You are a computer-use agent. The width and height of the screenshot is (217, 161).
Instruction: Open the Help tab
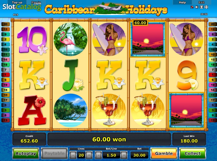point(182,2)
